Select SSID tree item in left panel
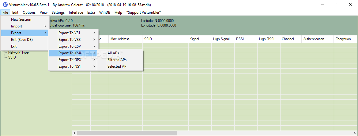358x136 pixels. pos(12,57)
